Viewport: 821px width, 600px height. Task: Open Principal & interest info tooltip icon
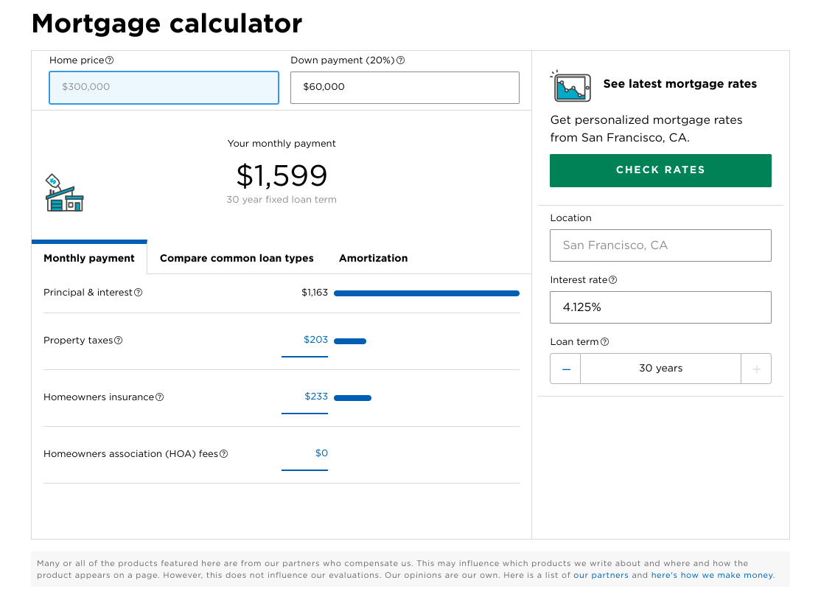pyautogui.click(x=139, y=293)
